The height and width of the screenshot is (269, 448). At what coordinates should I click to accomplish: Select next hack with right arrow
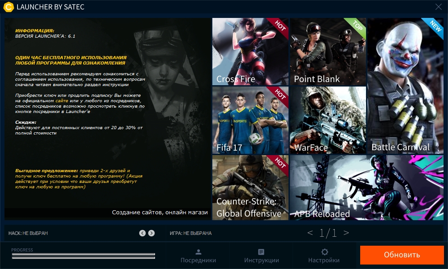pyautogui.click(x=151, y=233)
